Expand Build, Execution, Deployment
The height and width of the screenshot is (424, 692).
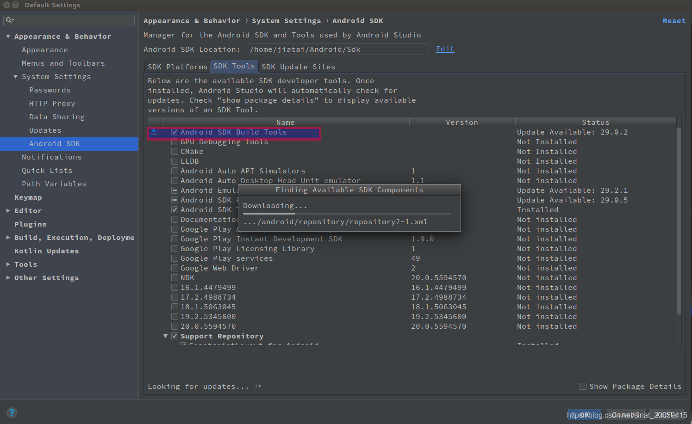[8, 237]
